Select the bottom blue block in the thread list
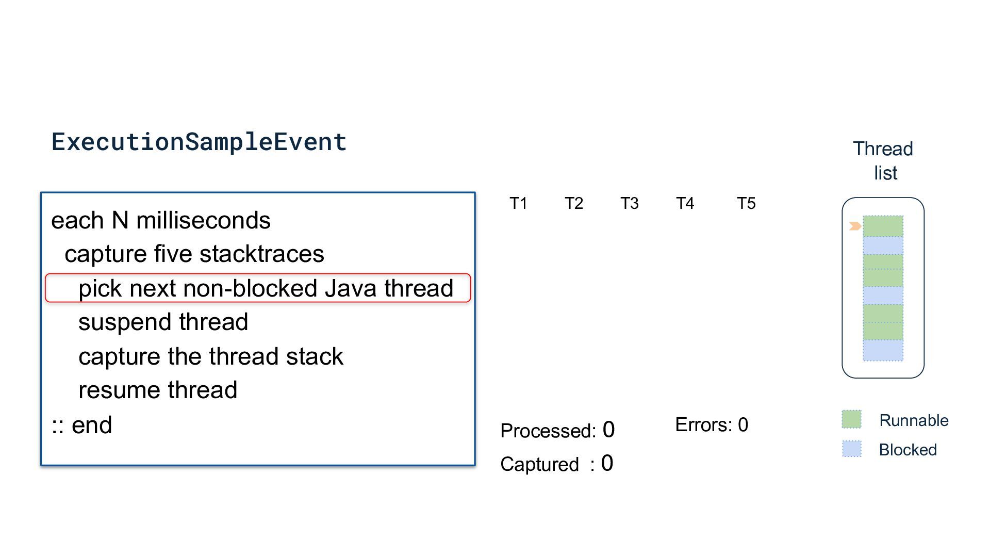 [883, 350]
